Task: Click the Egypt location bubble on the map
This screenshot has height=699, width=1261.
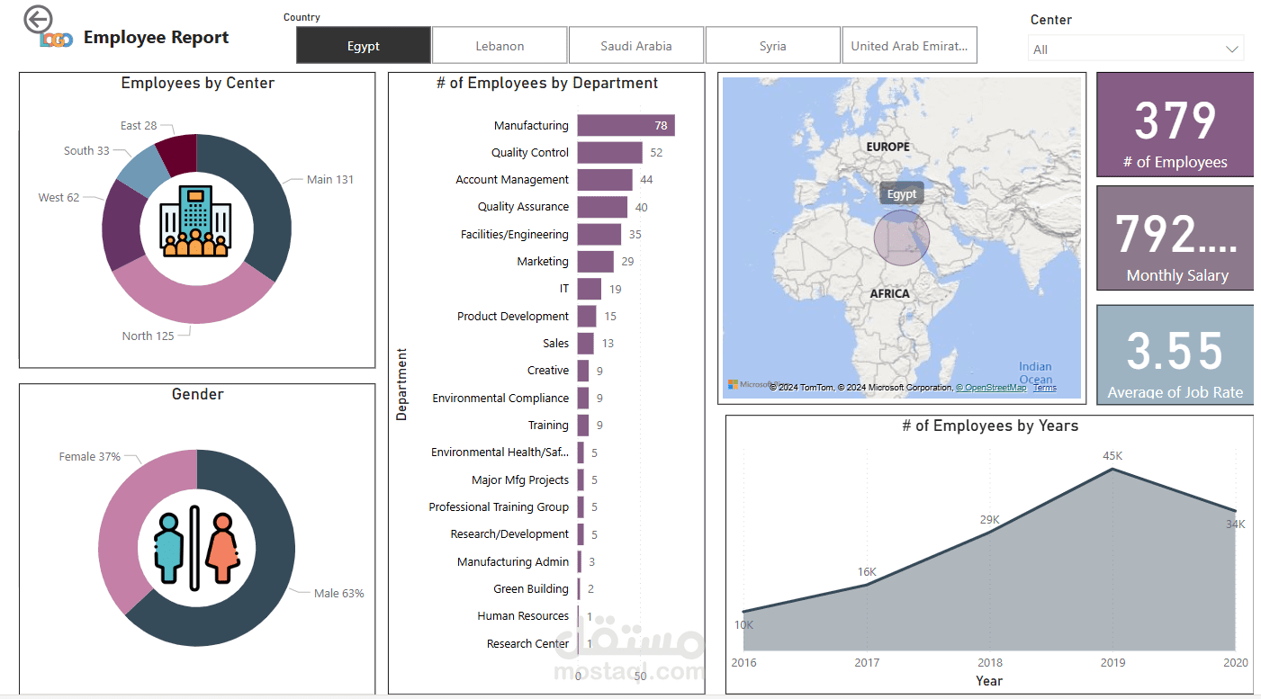Action: pos(901,237)
